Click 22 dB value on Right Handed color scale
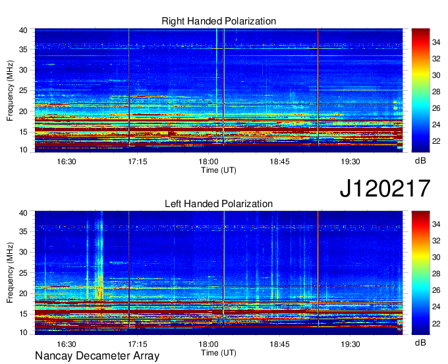Image resolution: width=448 pixels, height=364 pixels. 436,141
